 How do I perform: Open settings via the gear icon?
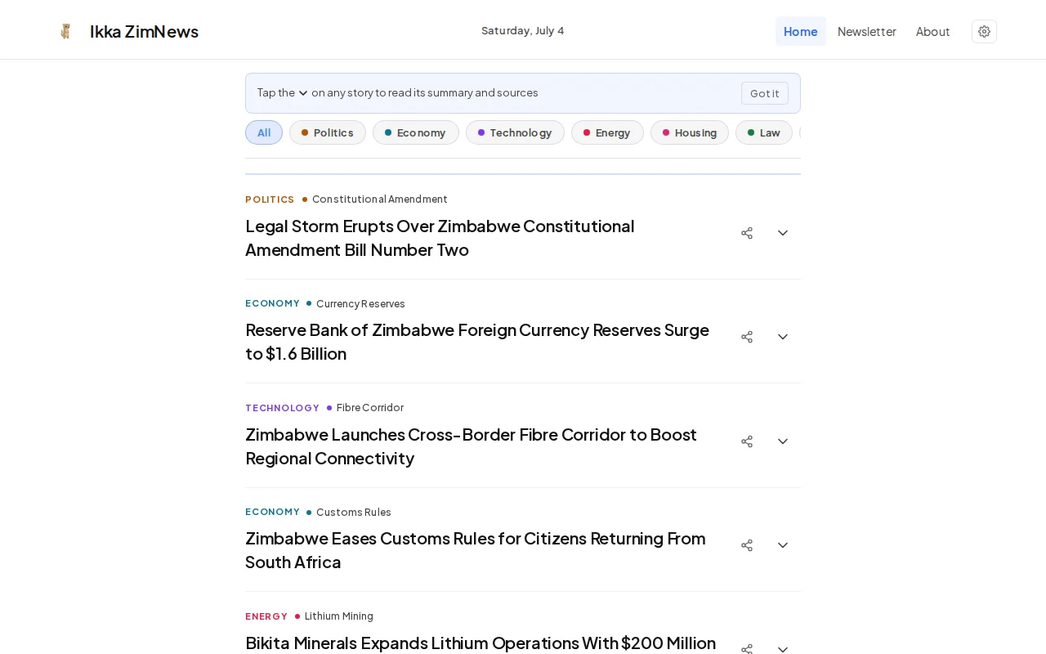point(984,31)
